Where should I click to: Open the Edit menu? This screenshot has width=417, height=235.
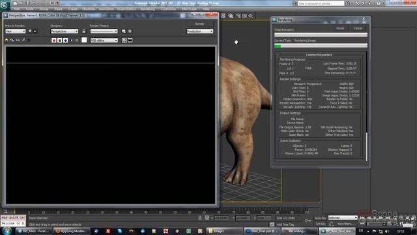coord(17,9)
